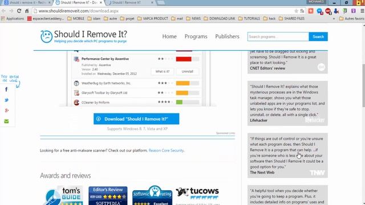
Task: Open the espaceclient.eddeny bookmark
Action: click(x=46, y=19)
